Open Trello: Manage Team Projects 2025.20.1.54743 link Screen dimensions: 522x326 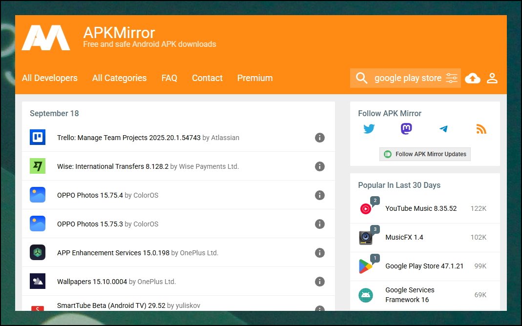(x=129, y=138)
